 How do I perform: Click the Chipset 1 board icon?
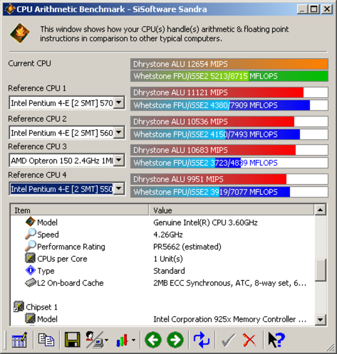19,306
